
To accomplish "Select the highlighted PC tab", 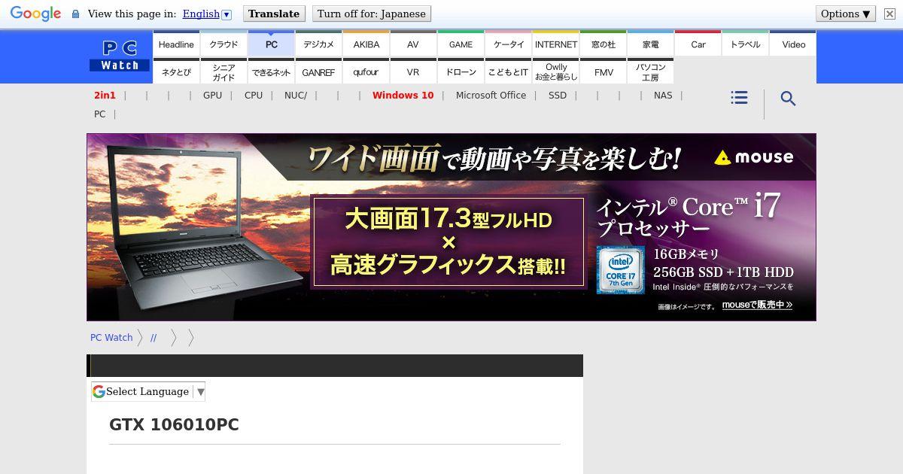I will (x=271, y=44).
